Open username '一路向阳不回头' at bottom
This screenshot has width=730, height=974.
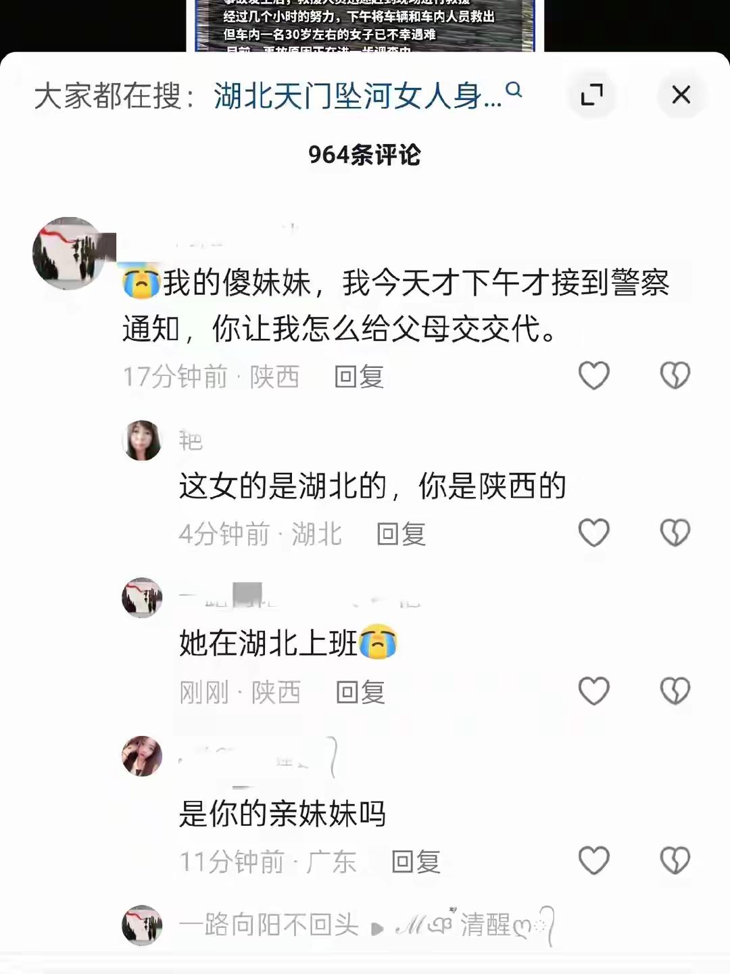269,925
